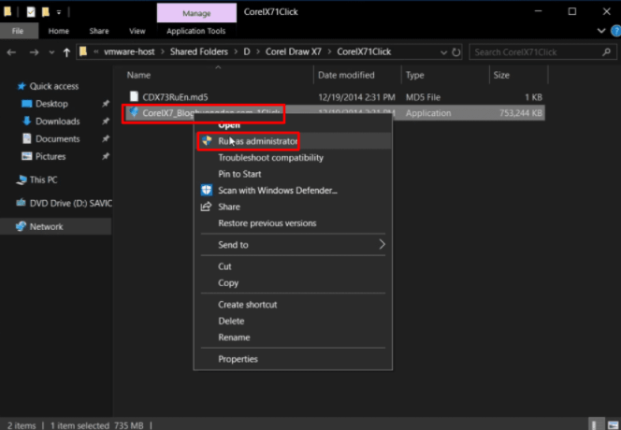Choose Cut in context menu

(x=293, y=266)
